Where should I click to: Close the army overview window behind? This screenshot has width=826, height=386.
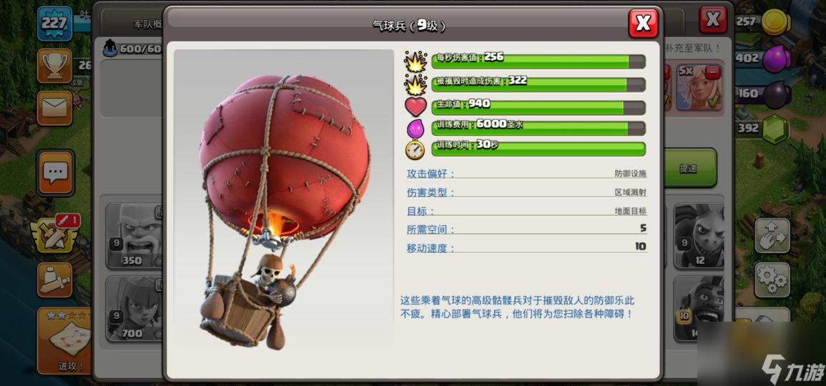(713, 20)
